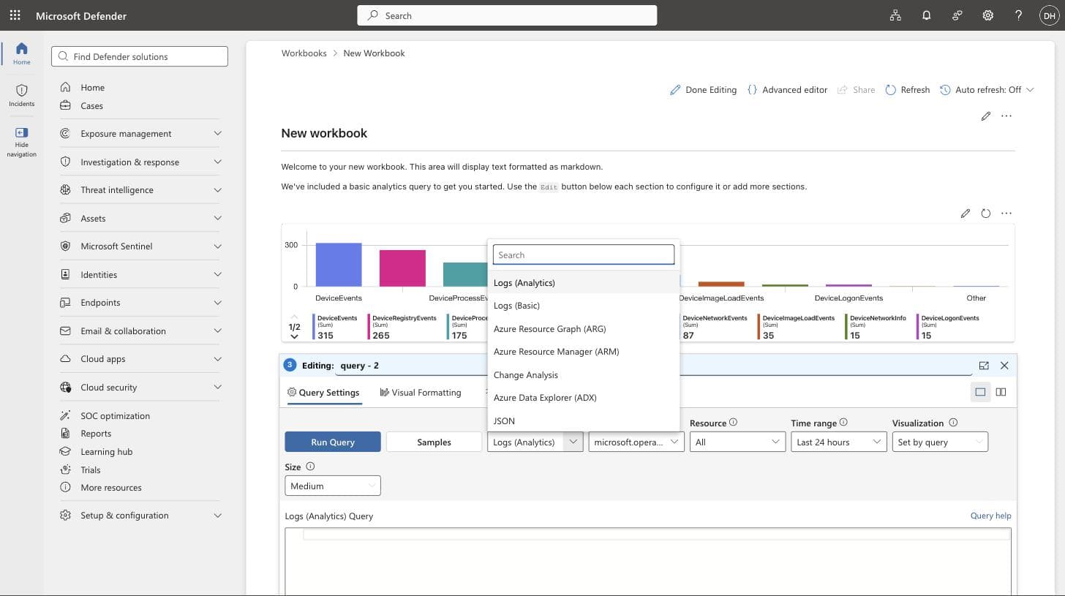Open the ellipsis menu above the chart
This screenshot has height=596, width=1065.
pyautogui.click(x=1006, y=214)
